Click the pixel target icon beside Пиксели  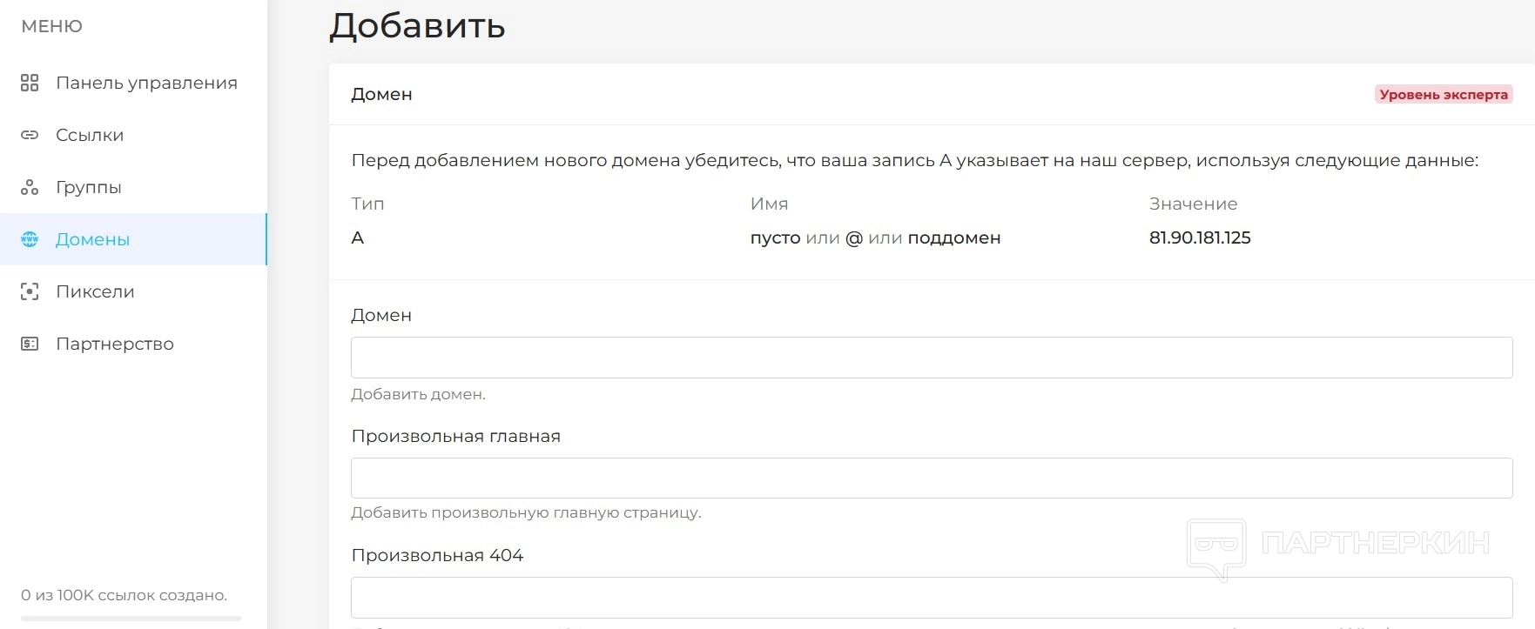coord(30,291)
